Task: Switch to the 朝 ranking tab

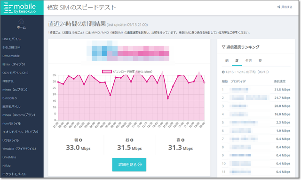Action: tap(227, 61)
